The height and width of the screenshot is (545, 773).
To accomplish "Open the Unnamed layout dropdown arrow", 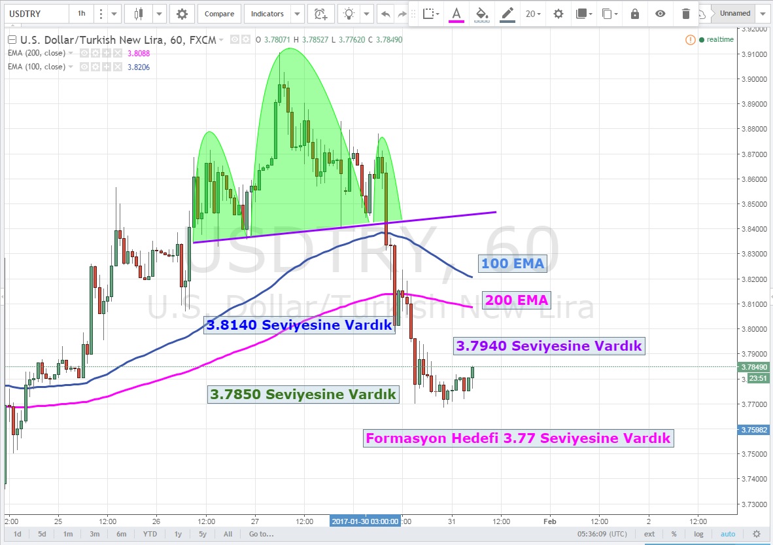I will (x=763, y=13).
